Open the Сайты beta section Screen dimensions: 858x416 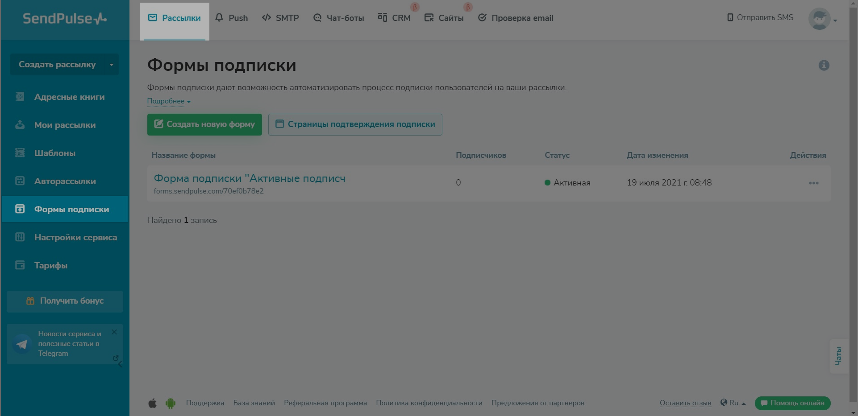coord(444,18)
